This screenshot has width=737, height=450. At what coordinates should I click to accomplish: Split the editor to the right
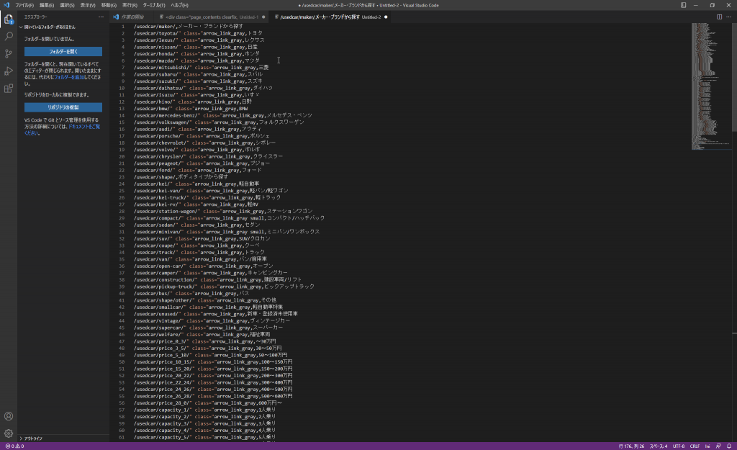click(719, 17)
